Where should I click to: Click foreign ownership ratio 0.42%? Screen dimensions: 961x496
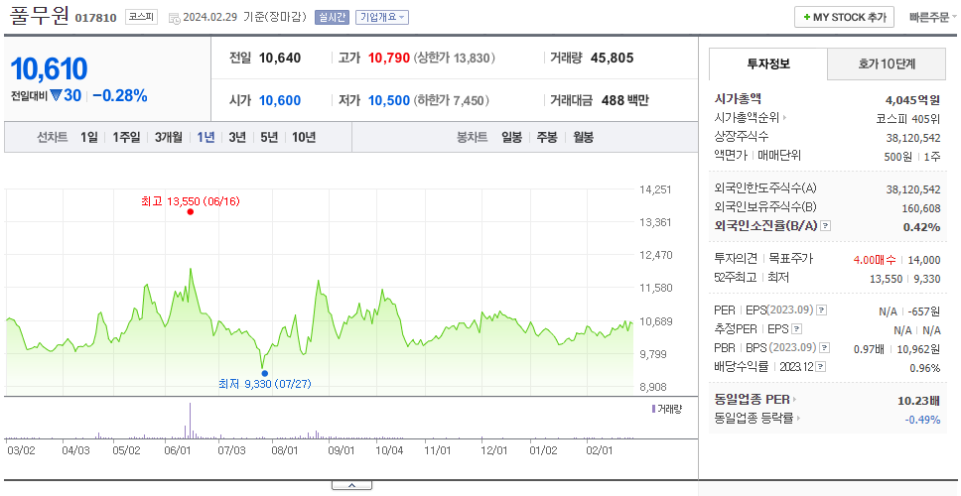921,227
